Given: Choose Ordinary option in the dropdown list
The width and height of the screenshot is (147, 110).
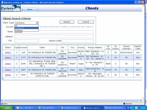Looking at the screenshot, I should click(x=27, y=30).
